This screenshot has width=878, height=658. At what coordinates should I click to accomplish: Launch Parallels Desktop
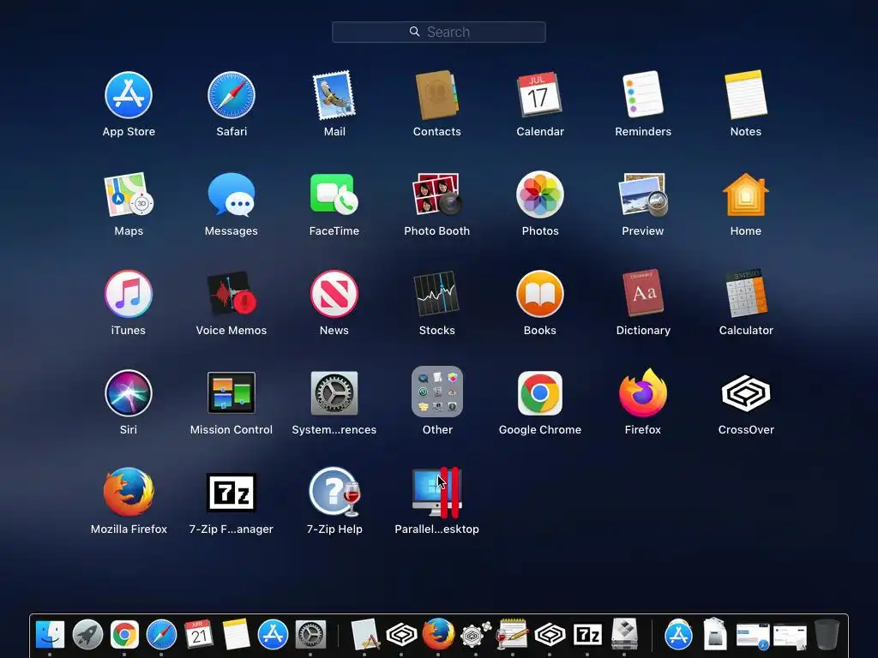coord(436,493)
